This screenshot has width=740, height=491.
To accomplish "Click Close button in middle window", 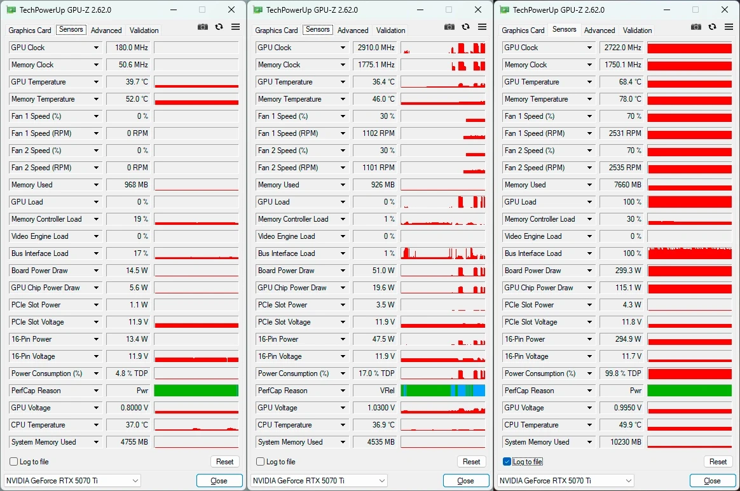I will [x=466, y=481].
